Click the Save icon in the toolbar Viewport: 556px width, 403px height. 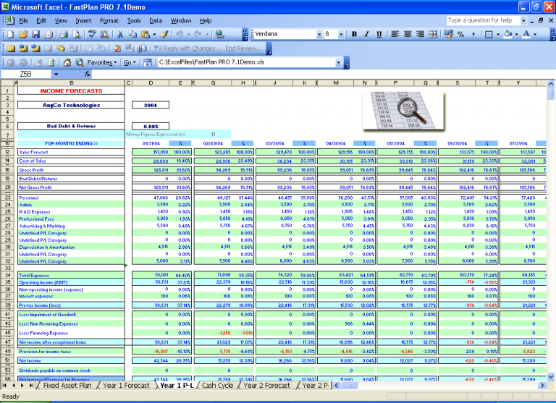pos(37,34)
